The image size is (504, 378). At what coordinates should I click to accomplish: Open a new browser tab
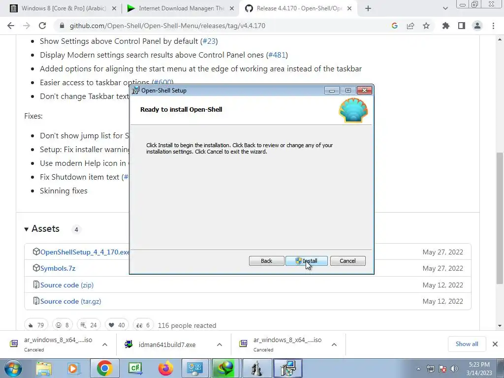[368, 9]
